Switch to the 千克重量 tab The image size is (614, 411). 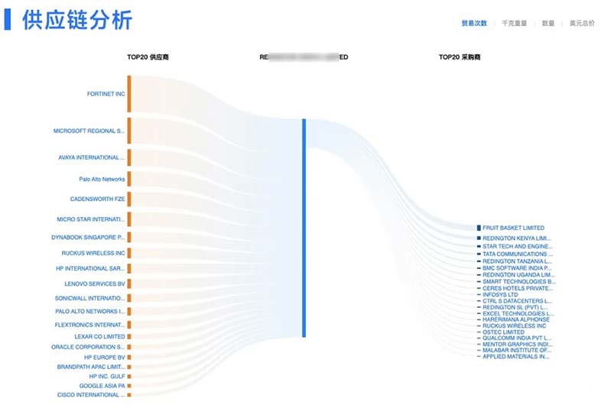coord(514,23)
